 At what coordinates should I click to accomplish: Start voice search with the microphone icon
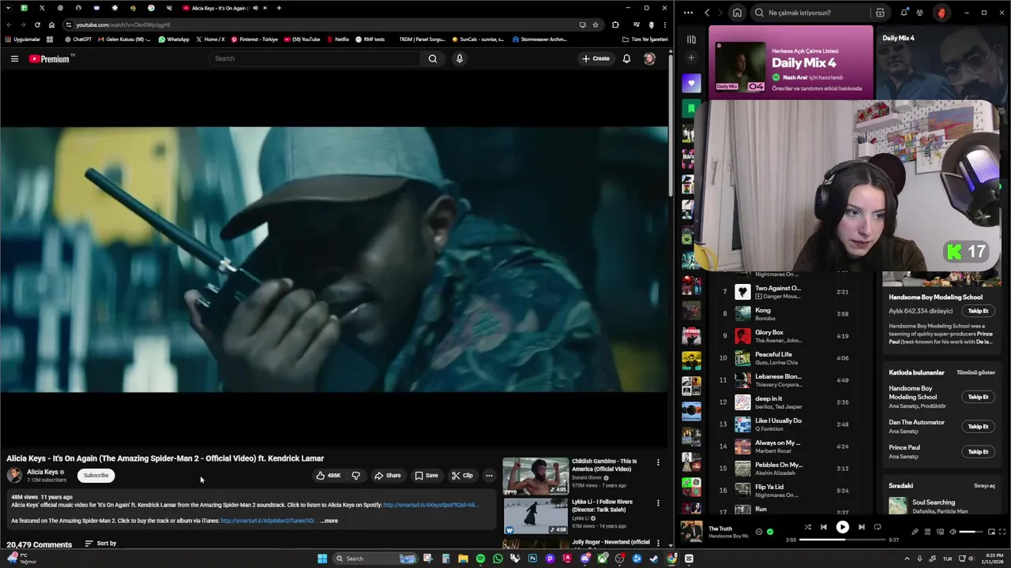459,58
